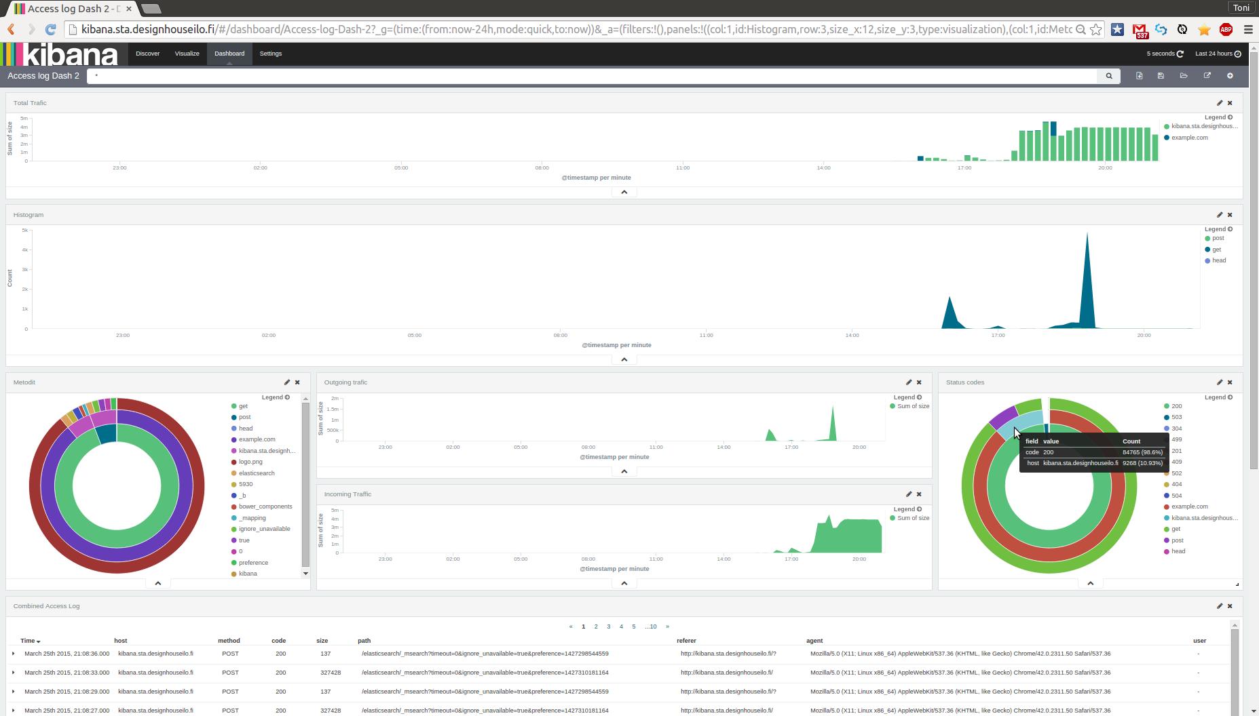Image resolution: width=1259 pixels, height=716 pixels.
Task: Click the dashboard query input field
Action: [x=592, y=76]
